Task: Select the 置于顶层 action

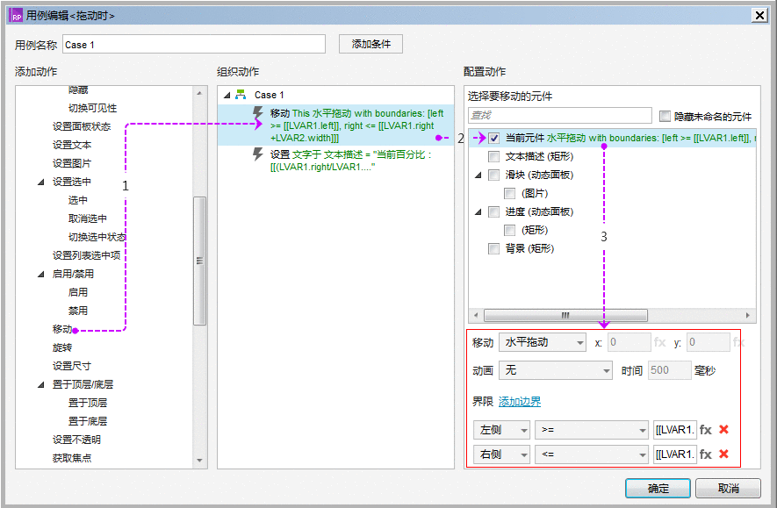Action: click(x=88, y=403)
